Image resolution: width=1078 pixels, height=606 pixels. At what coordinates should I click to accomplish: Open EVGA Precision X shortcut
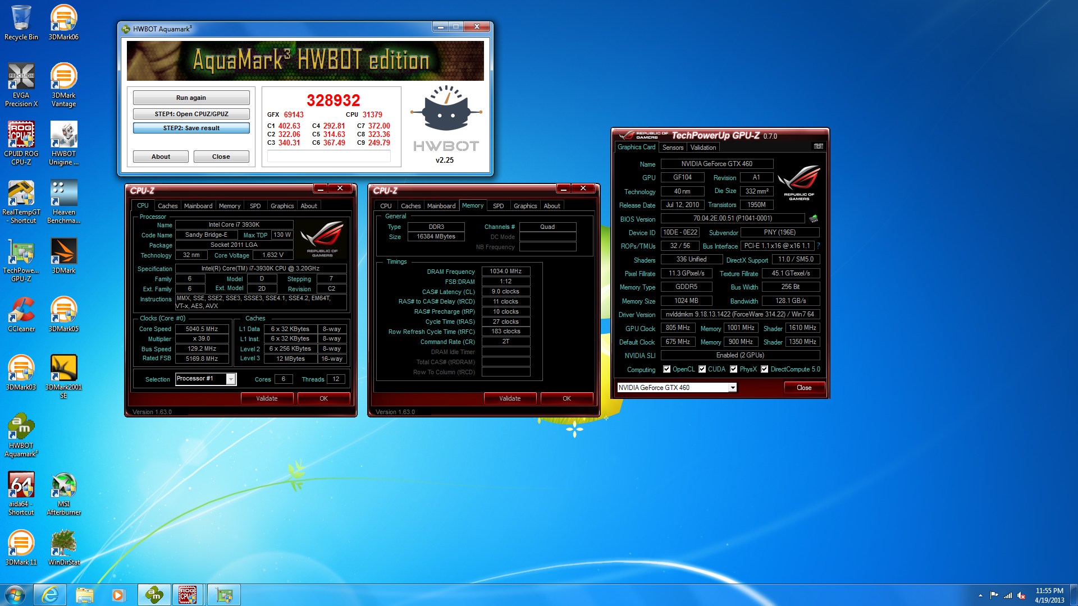[x=21, y=84]
